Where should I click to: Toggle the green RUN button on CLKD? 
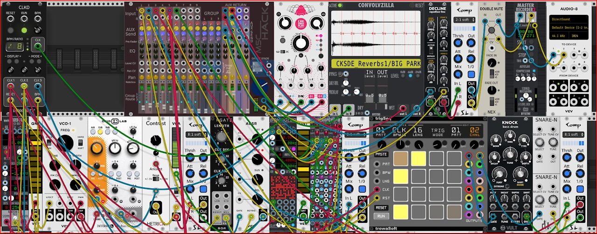pos(24,30)
